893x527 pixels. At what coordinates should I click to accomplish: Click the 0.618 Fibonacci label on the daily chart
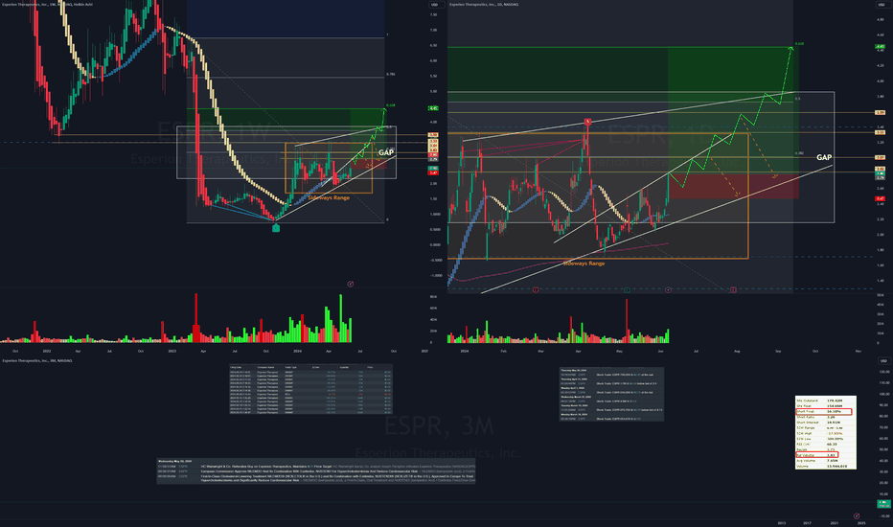[x=800, y=43]
